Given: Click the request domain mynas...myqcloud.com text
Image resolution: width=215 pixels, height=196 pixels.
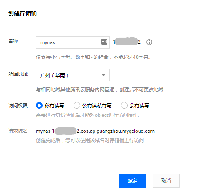Looking at the screenshot, I should (x=95, y=131).
